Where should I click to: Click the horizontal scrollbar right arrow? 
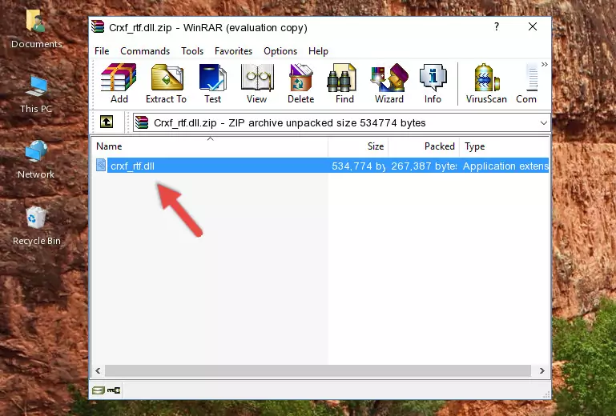542,370
